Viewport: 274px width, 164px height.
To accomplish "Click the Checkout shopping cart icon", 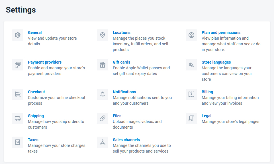I will pyautogui.click(x=18, y=94).
